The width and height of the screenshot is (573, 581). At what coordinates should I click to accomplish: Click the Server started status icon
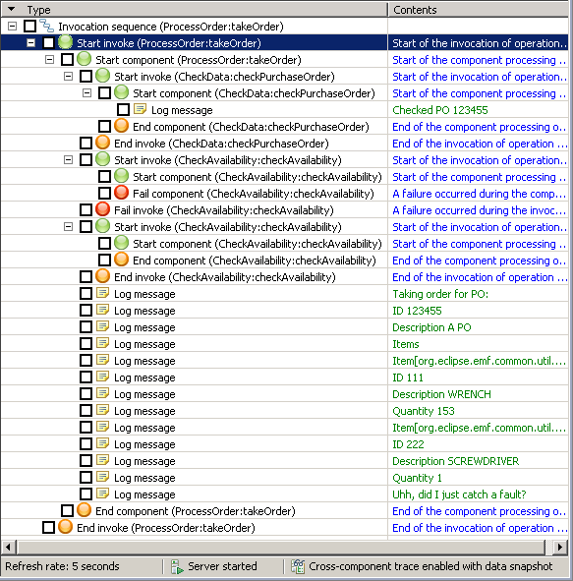(177, 566)
